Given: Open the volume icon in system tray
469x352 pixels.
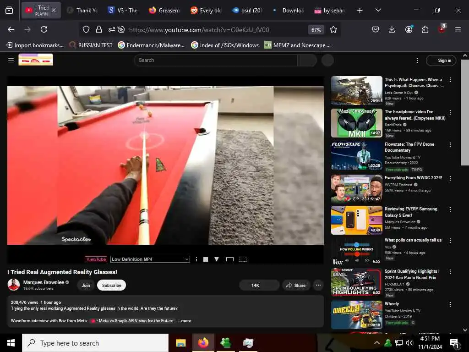Looking at the screenshot, I should click(409, 343).
